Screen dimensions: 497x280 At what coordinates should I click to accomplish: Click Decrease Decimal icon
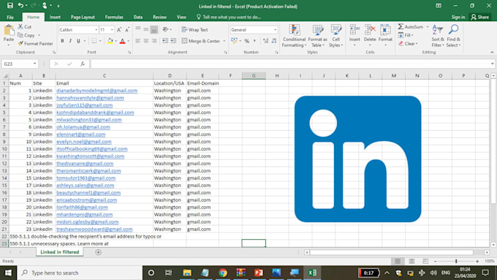274,41
